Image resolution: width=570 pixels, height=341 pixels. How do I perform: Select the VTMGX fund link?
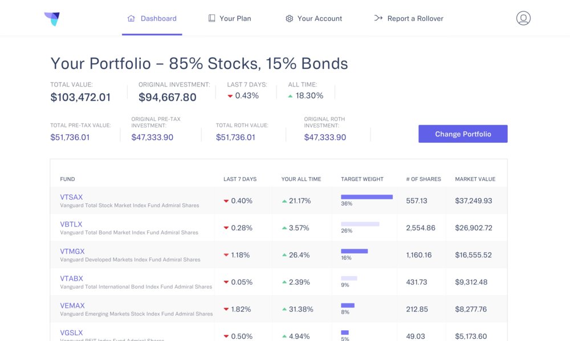click(x=72, y=251)
